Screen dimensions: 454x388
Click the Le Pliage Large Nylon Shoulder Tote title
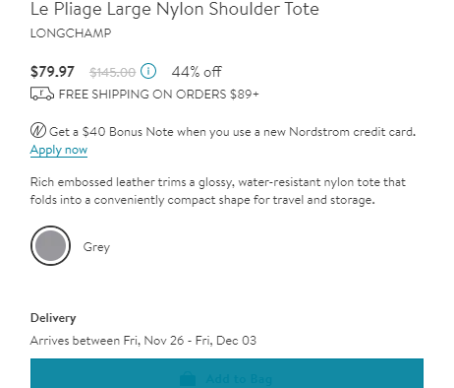(x=175, y=9)
